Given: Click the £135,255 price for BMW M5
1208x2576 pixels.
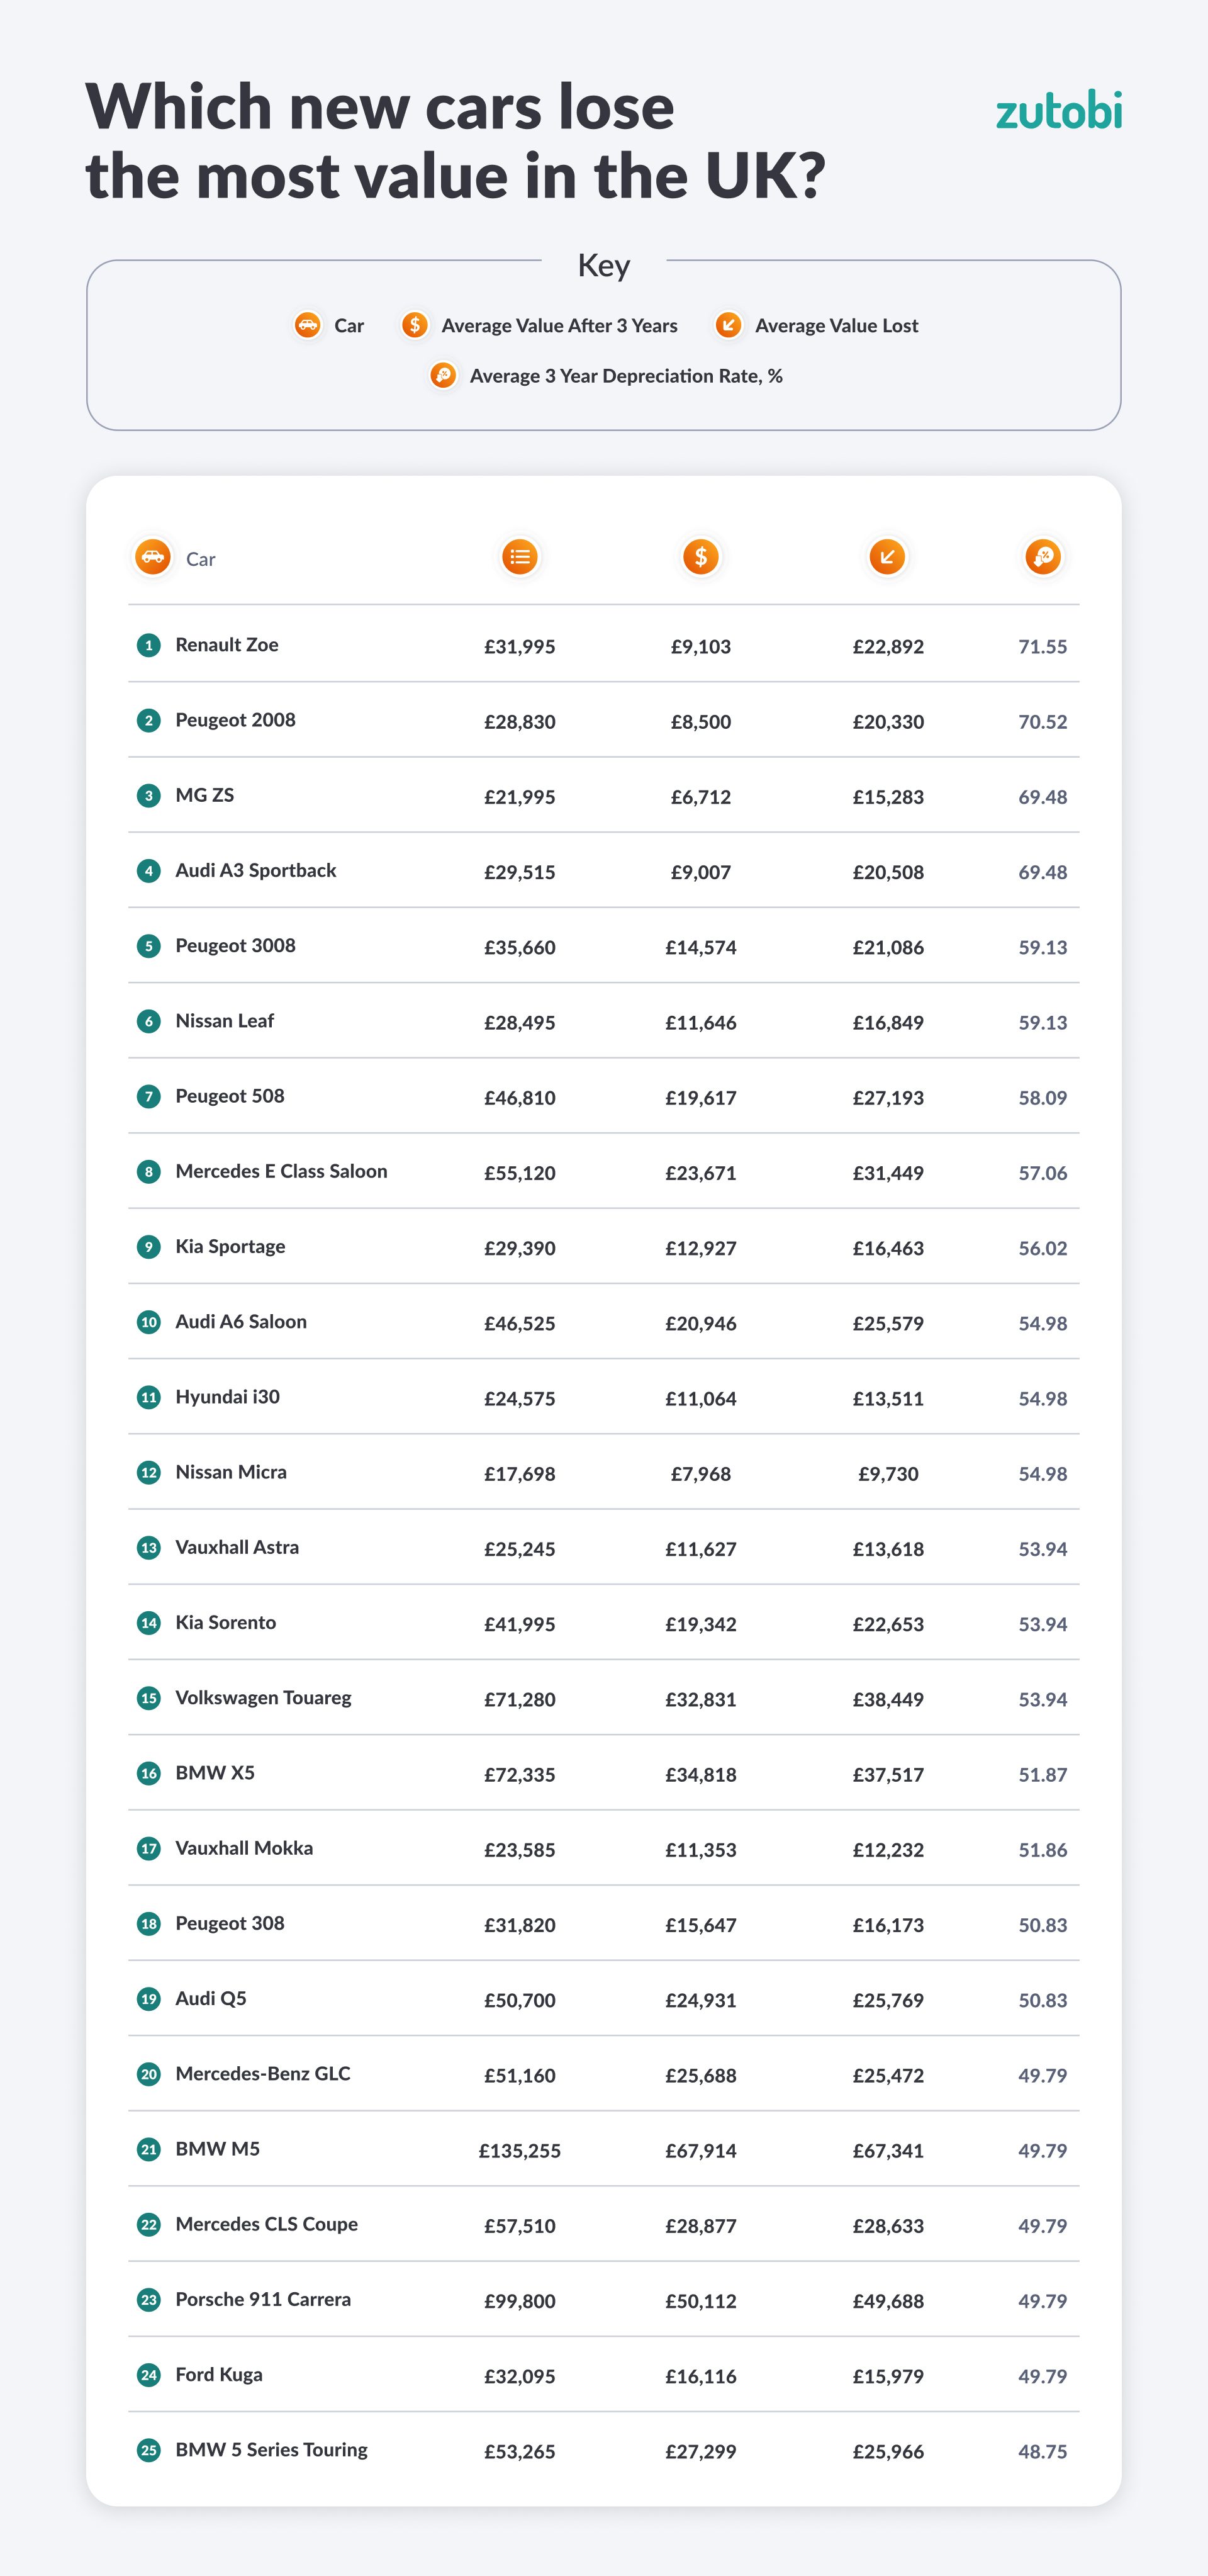Looking at the screenshot, I should pyautogui.click(x=520, y=2151).
